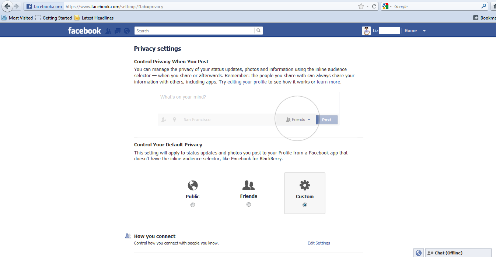Open the Latest Headlines bookmark menu

[x=98, y=18]
